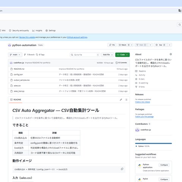Open the Contributors heading link

[x=143, y=124]
